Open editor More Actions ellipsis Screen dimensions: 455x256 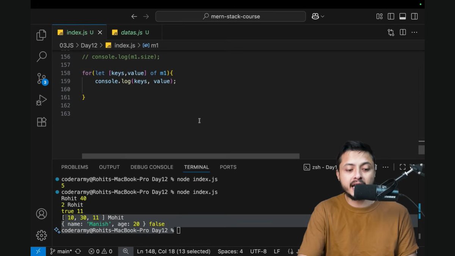click(414, 33)
